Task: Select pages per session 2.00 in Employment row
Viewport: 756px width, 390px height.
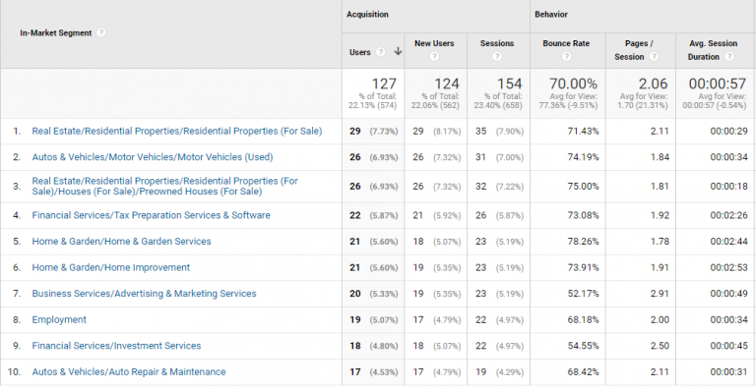Action: (660, 320)
